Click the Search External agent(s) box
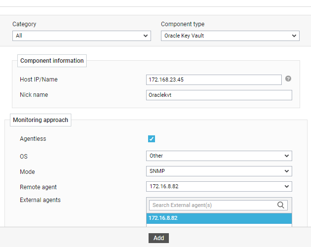The width and height of the screenshot is (311, 247). [x=213, y=205]
